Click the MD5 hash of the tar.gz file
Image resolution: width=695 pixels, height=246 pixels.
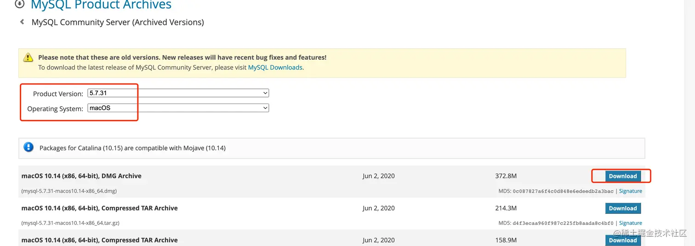click(563, 223)
